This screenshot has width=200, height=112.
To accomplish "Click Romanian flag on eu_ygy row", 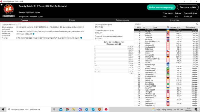I will pyautogui.click(x=168, y=32).
